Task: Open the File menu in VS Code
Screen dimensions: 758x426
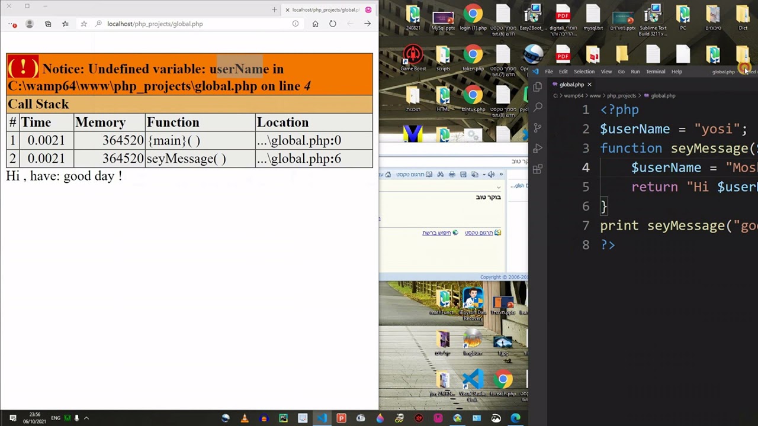Action: pyautogui.click(x=549, y=72)
